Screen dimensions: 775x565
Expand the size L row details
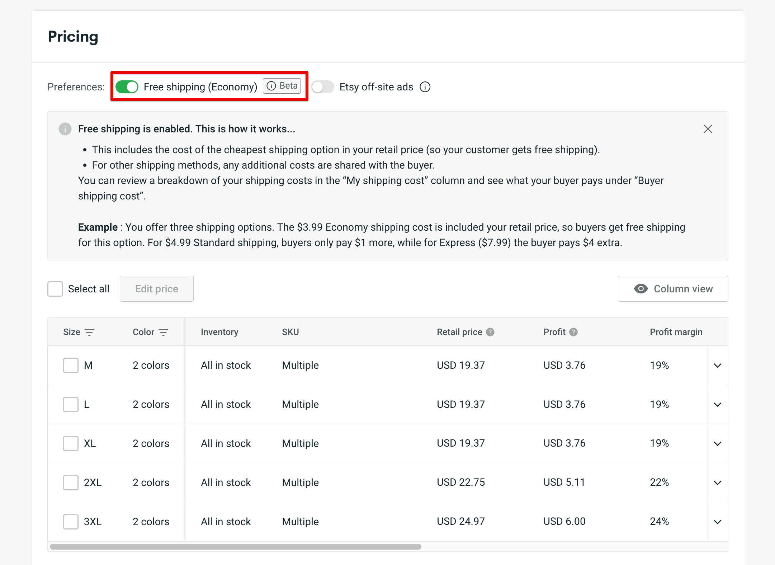(718, 405)
